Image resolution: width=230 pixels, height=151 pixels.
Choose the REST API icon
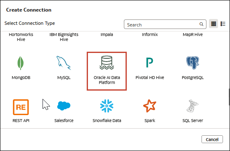click(x=21, y=107)
